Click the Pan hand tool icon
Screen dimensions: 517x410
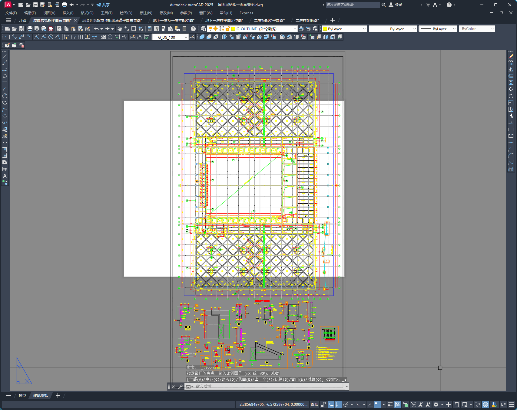(120, 29)
